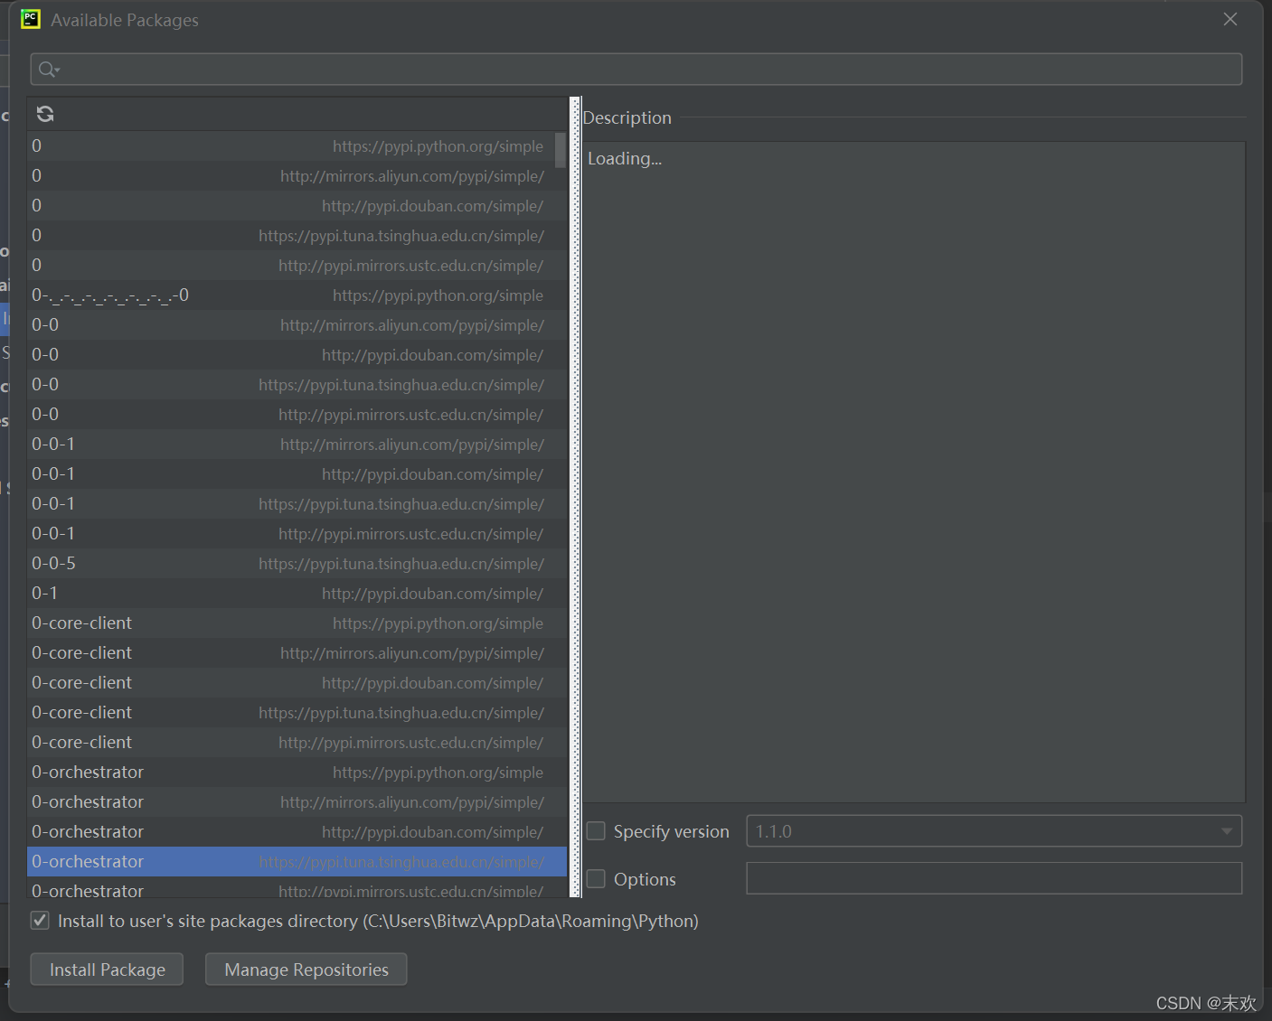
Task: Select 0-0 from mirrors.ustc.edu.cn
Action: coord(297,414)
